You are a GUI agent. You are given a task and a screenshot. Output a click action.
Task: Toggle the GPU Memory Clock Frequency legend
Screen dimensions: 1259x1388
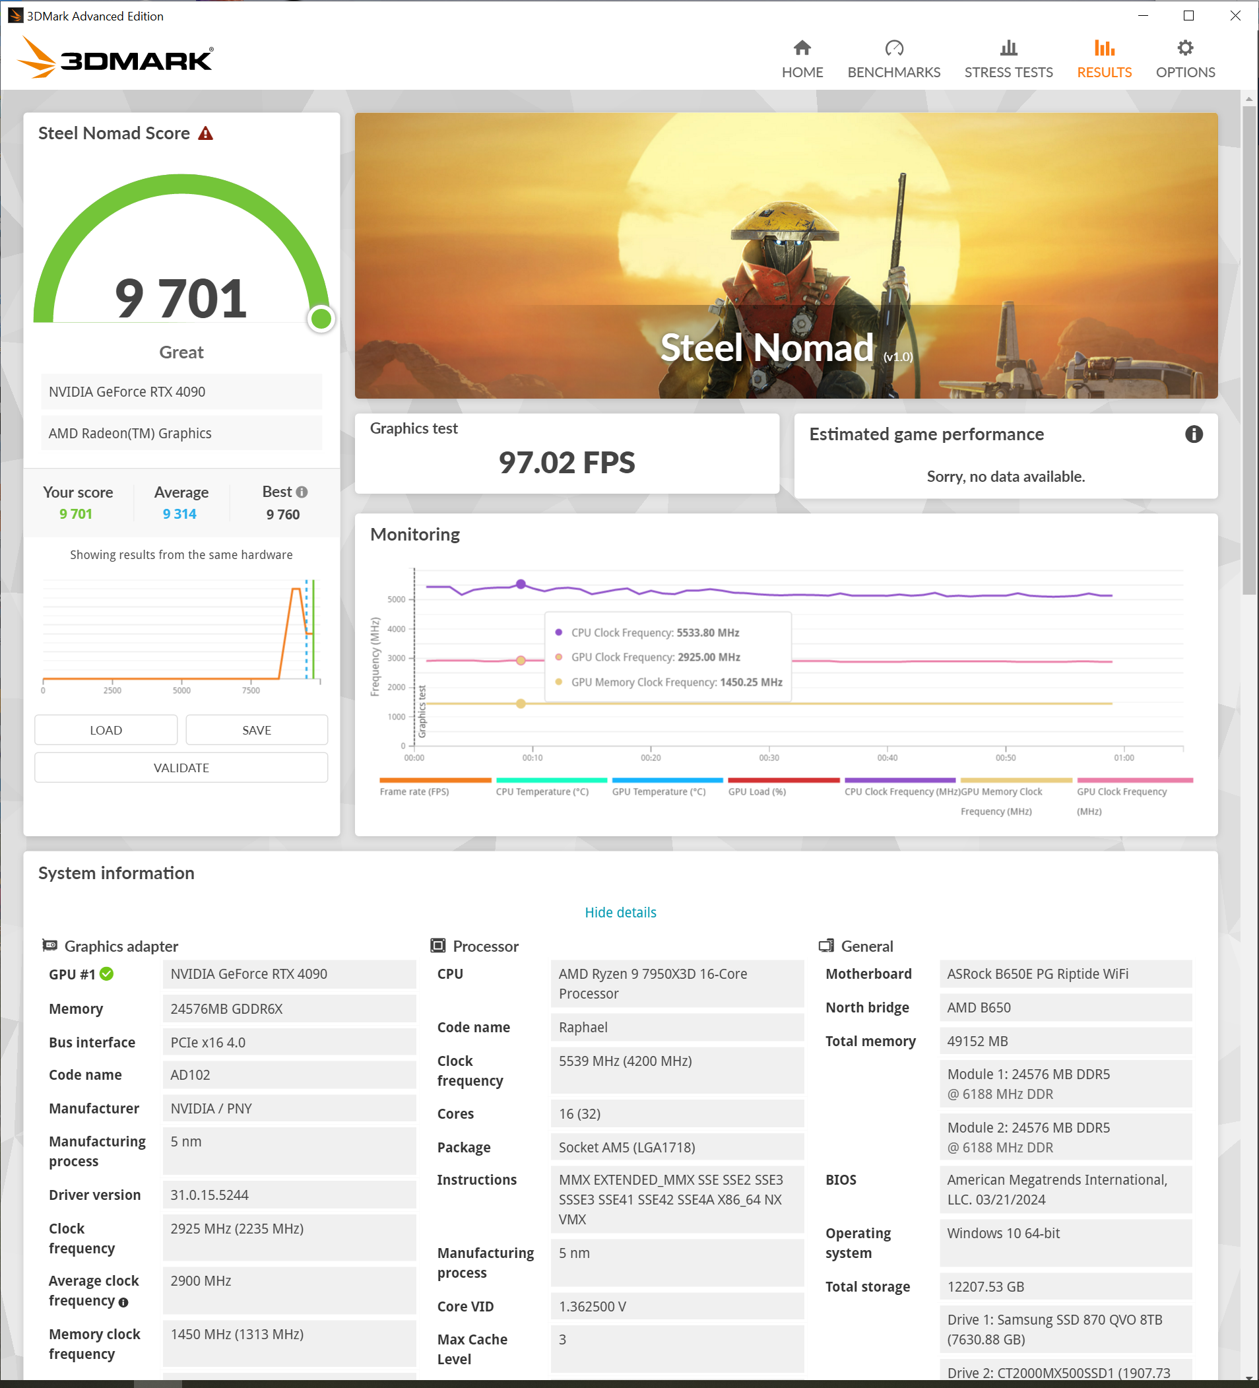[1002, 801]
